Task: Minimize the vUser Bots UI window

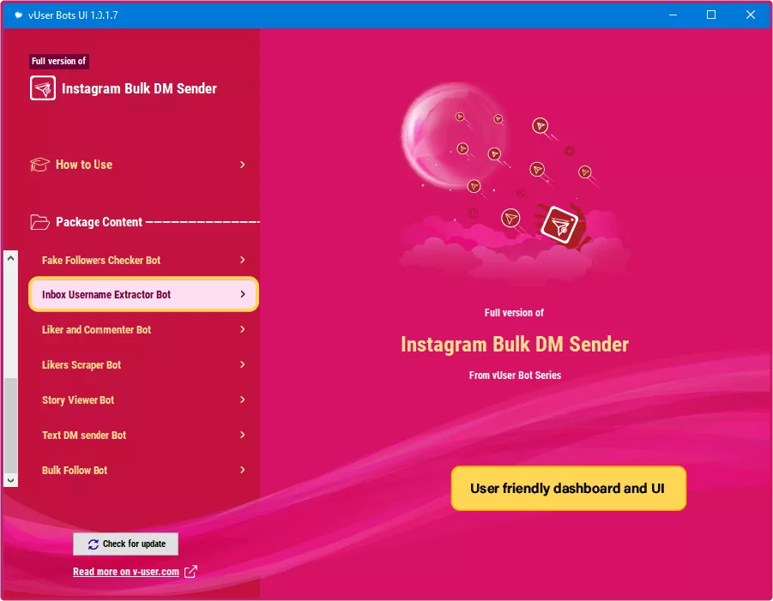Action: [x=673, y=15]
